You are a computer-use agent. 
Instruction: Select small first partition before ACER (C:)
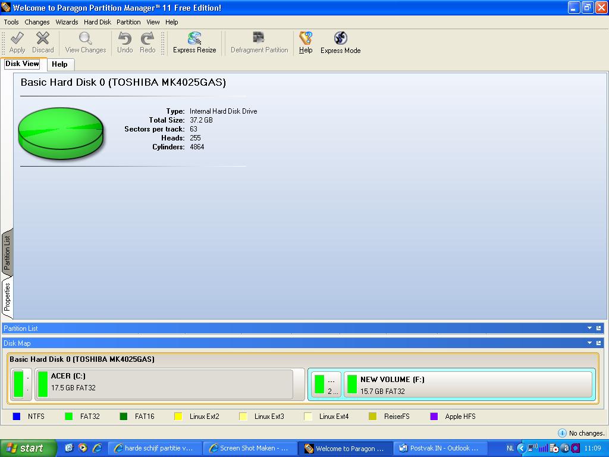click(22, 385)
